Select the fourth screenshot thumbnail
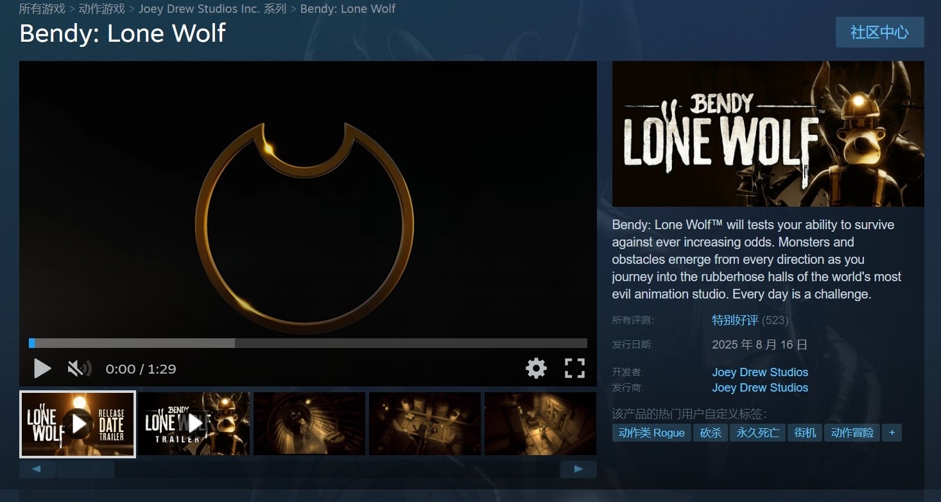The height and width of the screenshot is (502, 941). [x=425, y=424]
